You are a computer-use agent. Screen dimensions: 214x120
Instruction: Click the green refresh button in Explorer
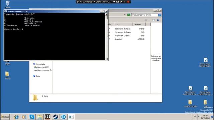pyautogui.click(x=128, y=15)
